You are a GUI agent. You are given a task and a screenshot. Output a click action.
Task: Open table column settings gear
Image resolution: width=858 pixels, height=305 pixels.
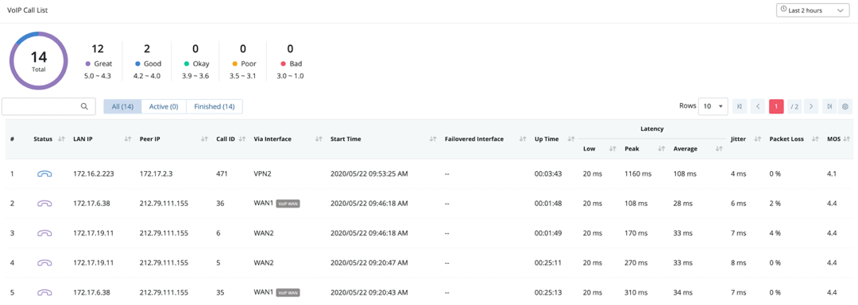(x=845, y=106)
